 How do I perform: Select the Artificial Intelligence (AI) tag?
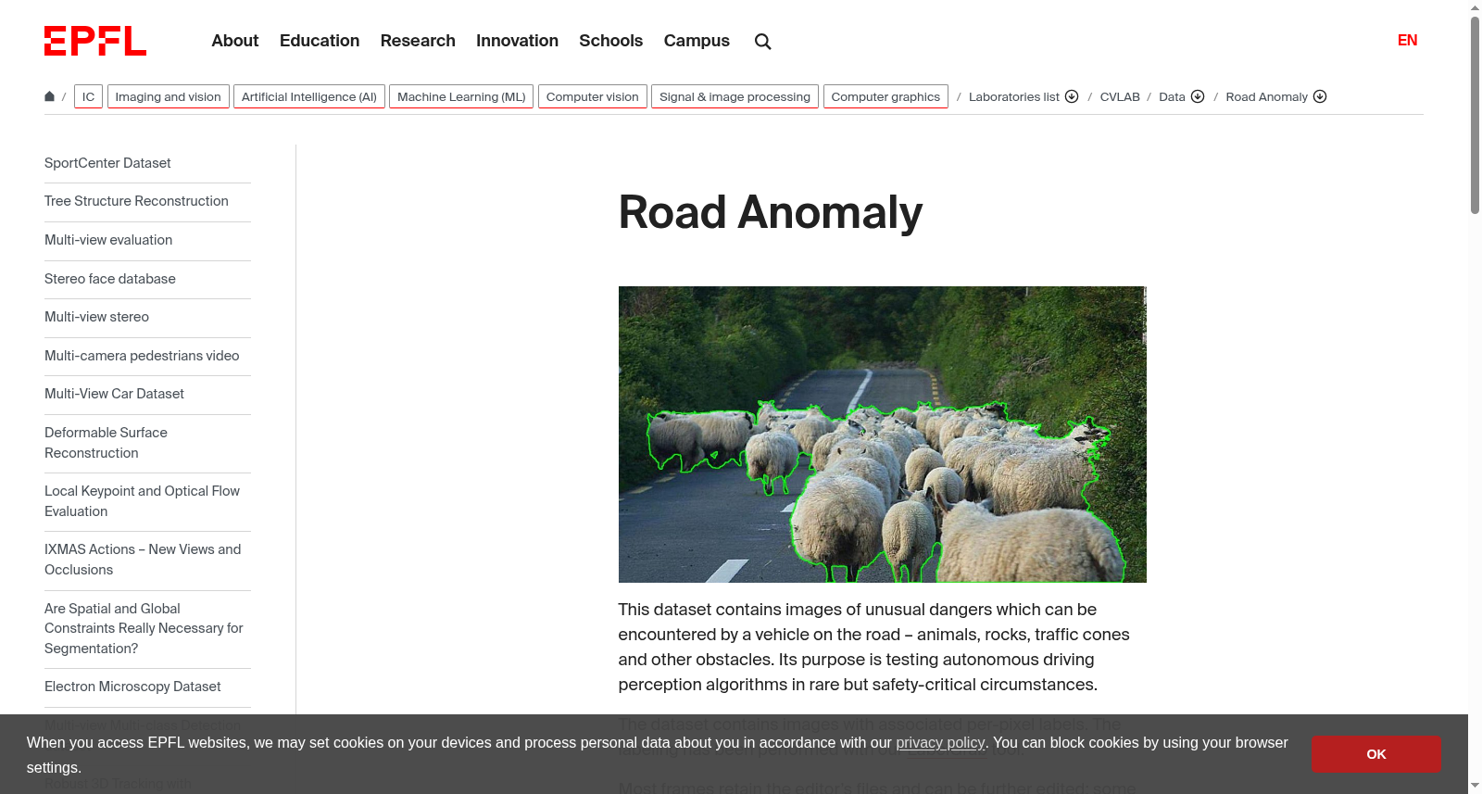pos(309,96)
